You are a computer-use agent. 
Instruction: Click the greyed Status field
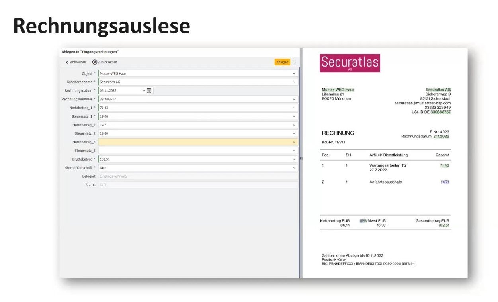(198, 185)
